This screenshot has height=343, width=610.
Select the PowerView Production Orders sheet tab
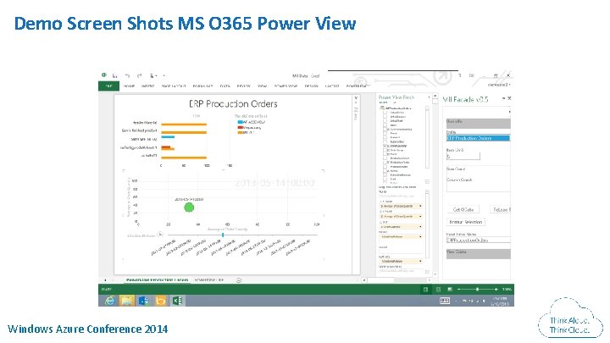(158, 280)
